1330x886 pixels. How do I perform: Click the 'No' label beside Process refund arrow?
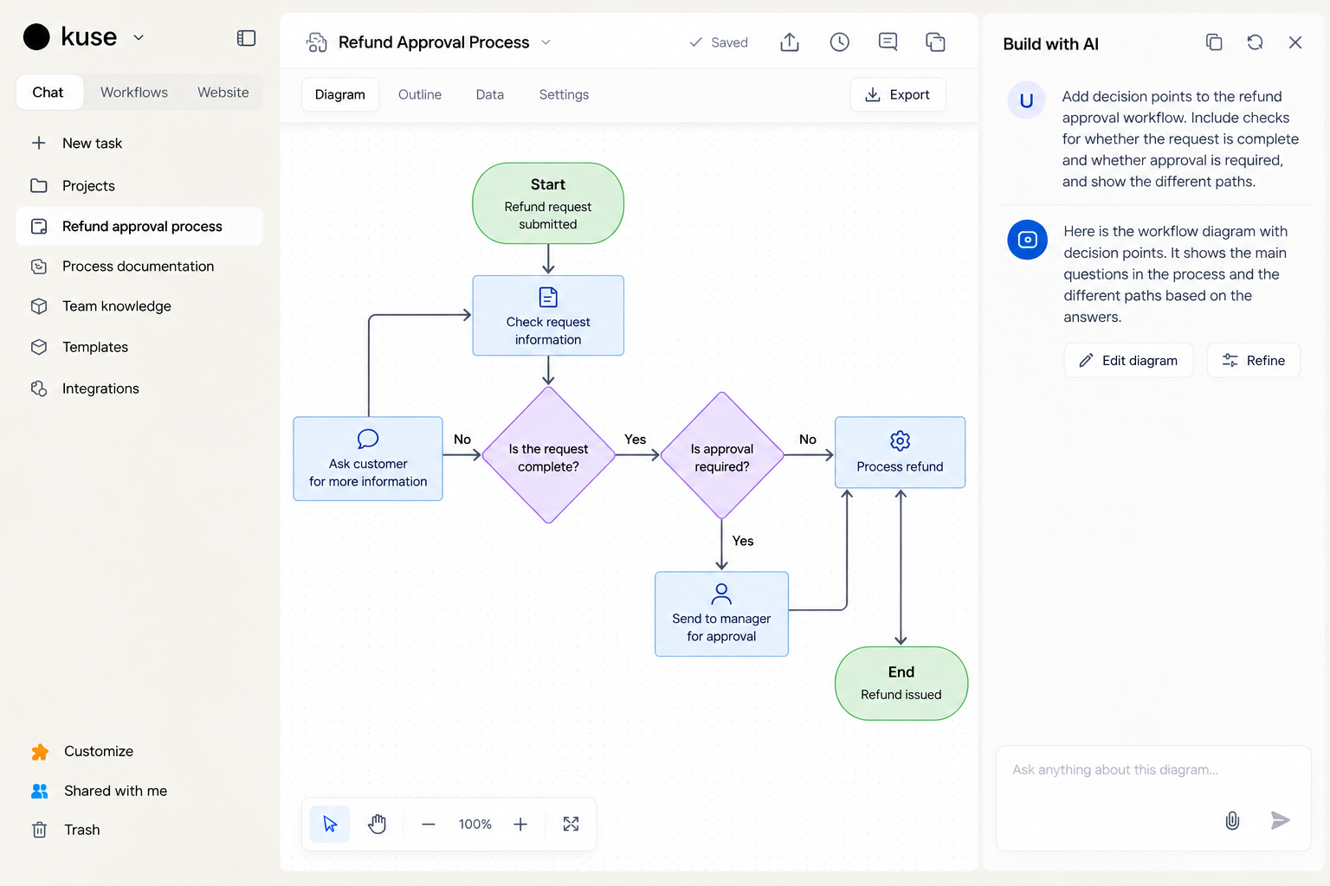pyautogui.click(x=808, y=440)
